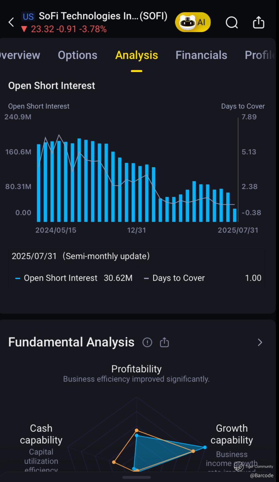This screenshot has height=482, width=279.
Task: Tap the Growth capability radar label
Action: [x=232, y=434]
